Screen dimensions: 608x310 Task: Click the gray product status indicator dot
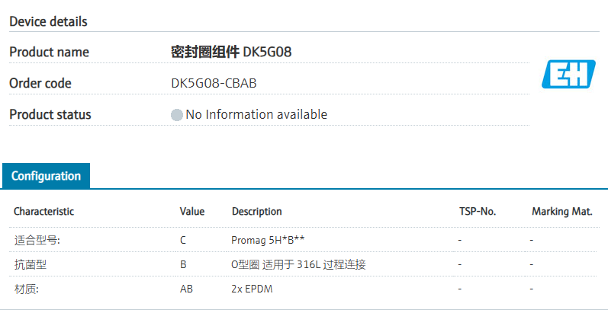[x=177, y=115]
